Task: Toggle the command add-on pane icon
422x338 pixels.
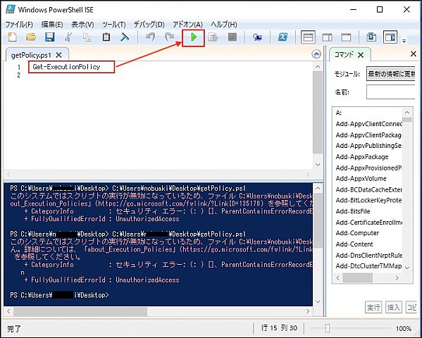Action: (390, 37)
